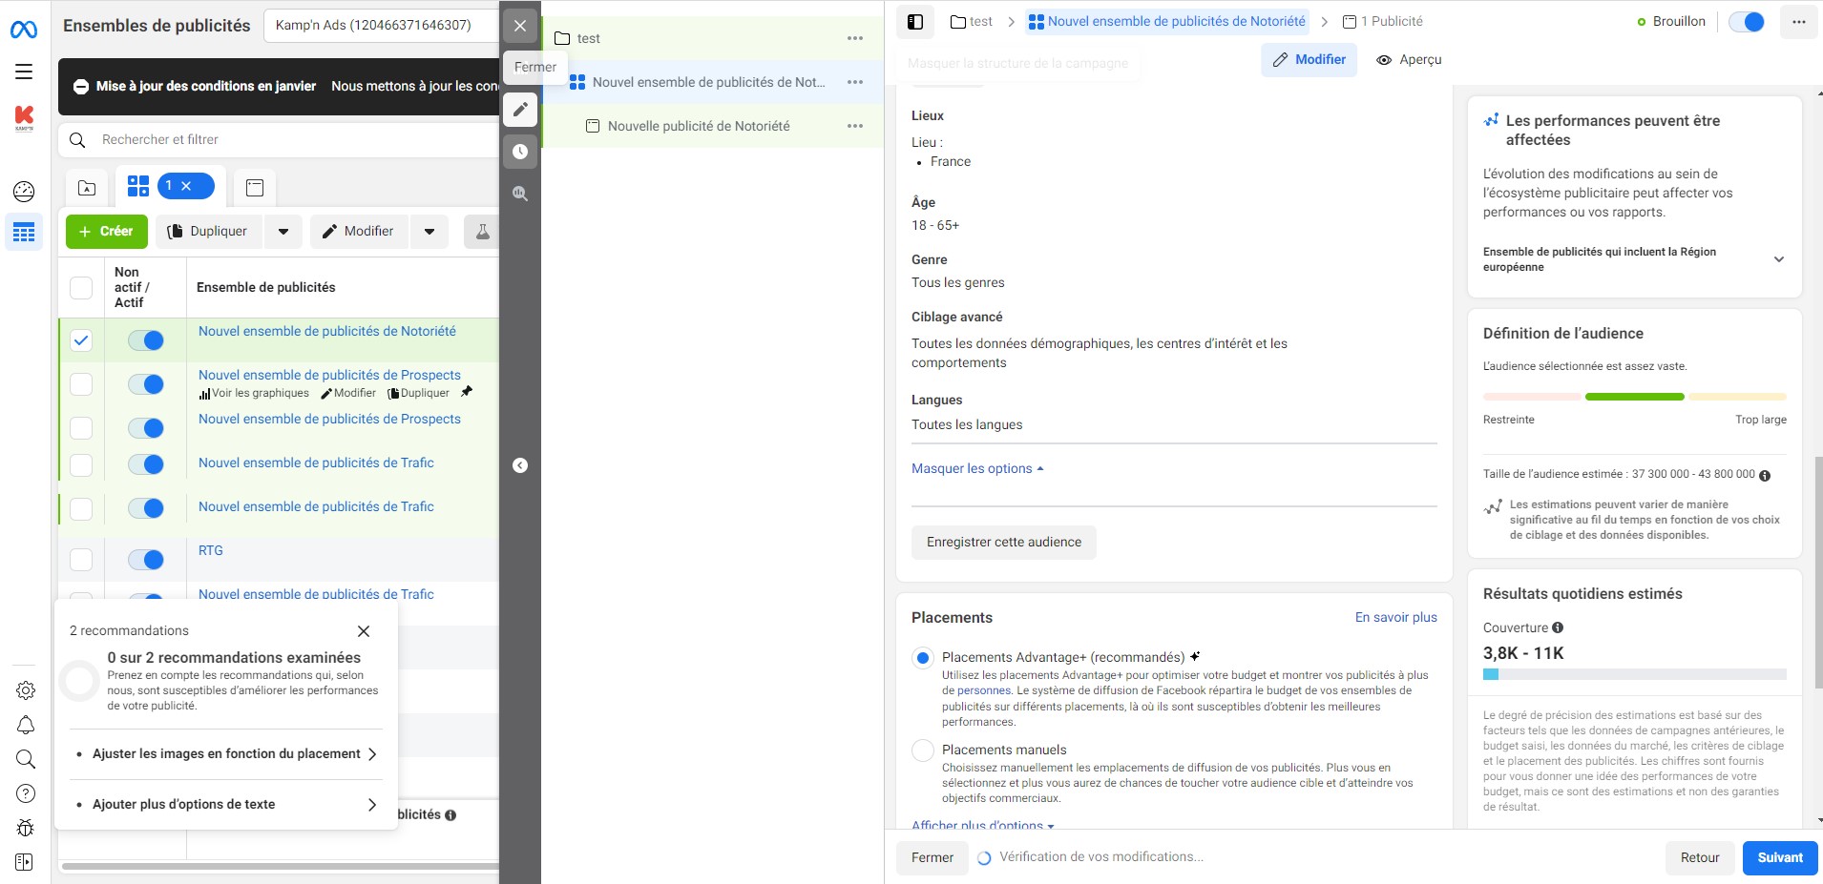Open Ajouter plus d'options de texte
The image size is (1823, 884).
click(x=226, y=804)
